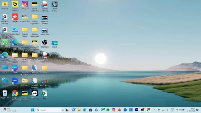The width and height of the screenshot is (201, 113).
Task: Launch the Canva desktop shortcut
Action: point(15,68)
